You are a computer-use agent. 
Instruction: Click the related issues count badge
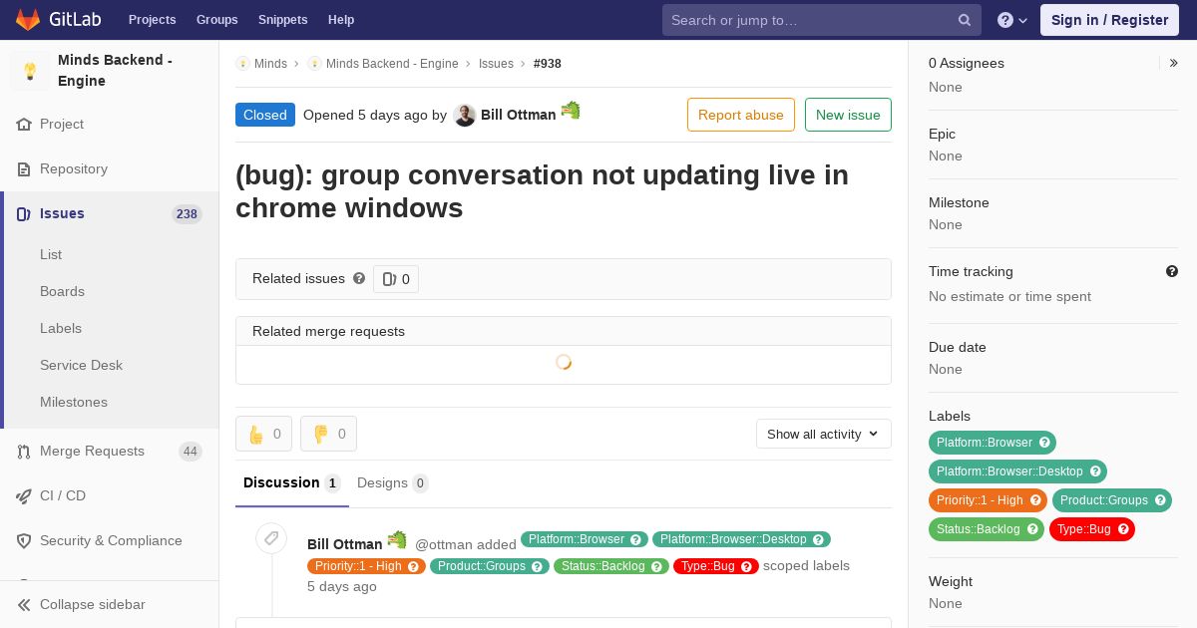[396, 279]
